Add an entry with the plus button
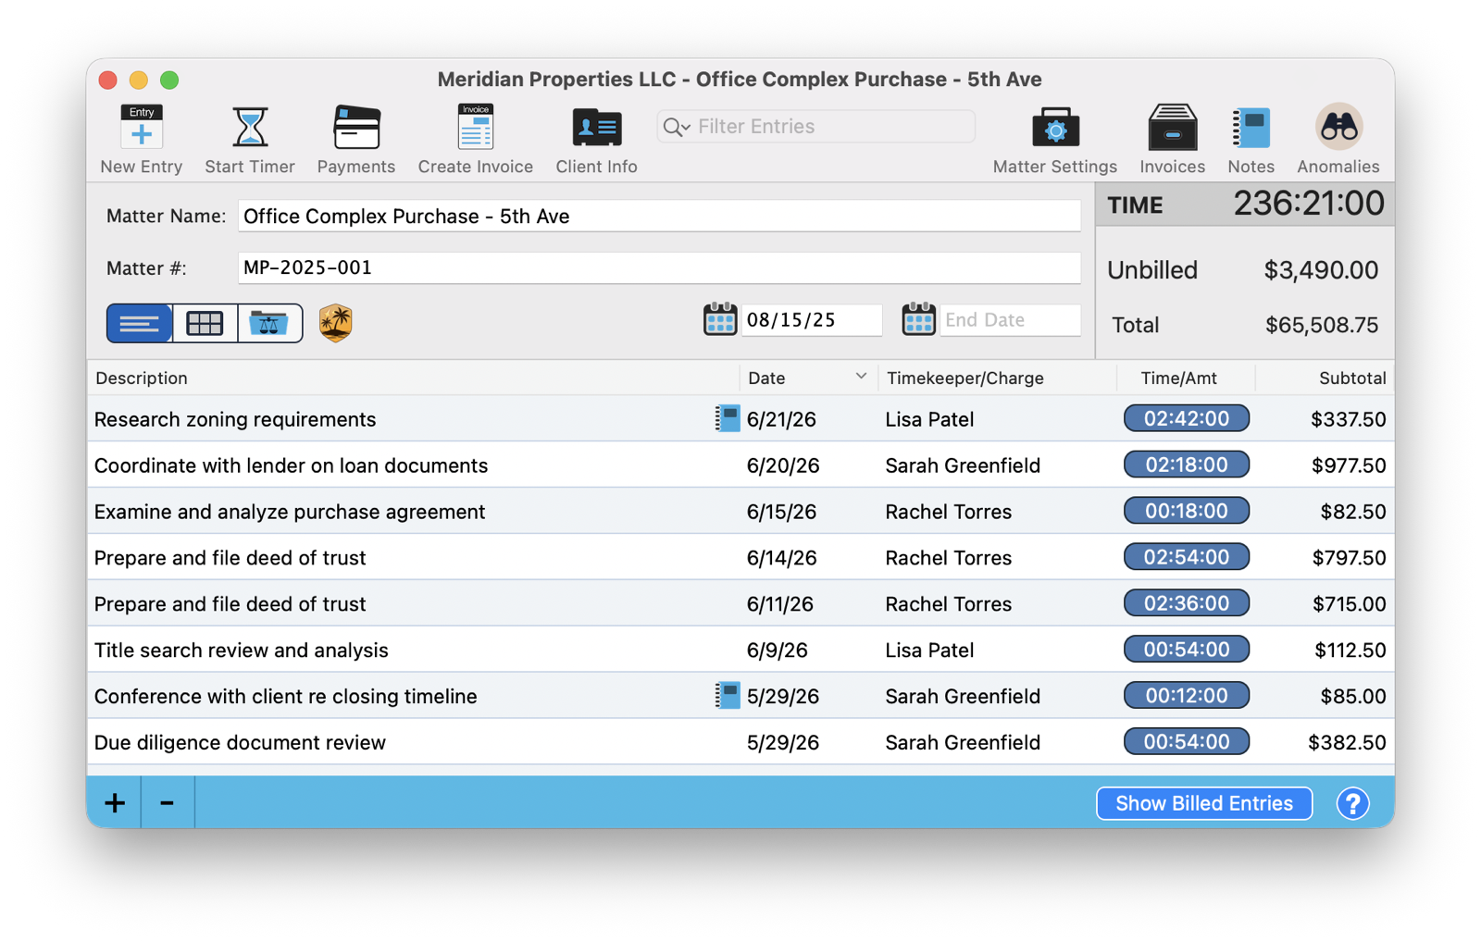This screenshot has width=1481, height=942. point(114,802)
